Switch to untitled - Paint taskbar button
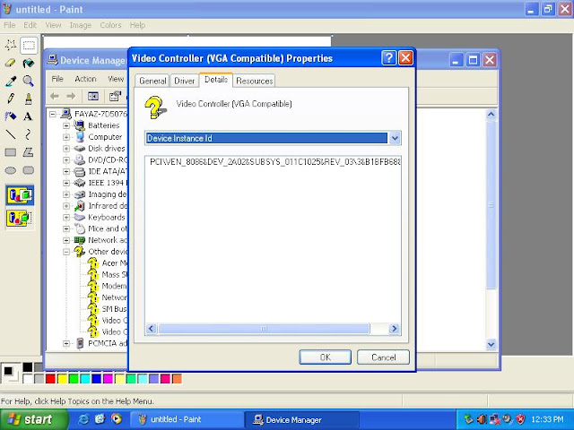Image resolution: width=574 pixels, height=430 pixels. (186, 419)
